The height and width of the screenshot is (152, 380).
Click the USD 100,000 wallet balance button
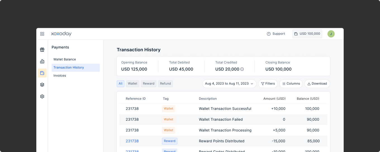coord(307,34)
